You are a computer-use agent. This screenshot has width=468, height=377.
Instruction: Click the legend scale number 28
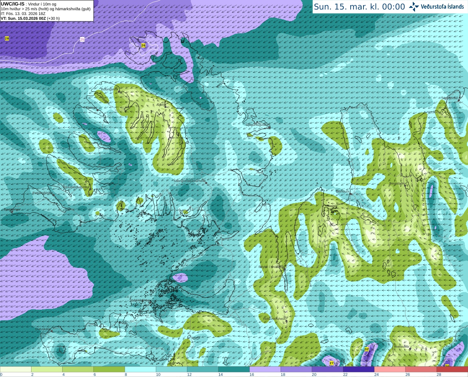pyautogui.click(x=439, y=374)
